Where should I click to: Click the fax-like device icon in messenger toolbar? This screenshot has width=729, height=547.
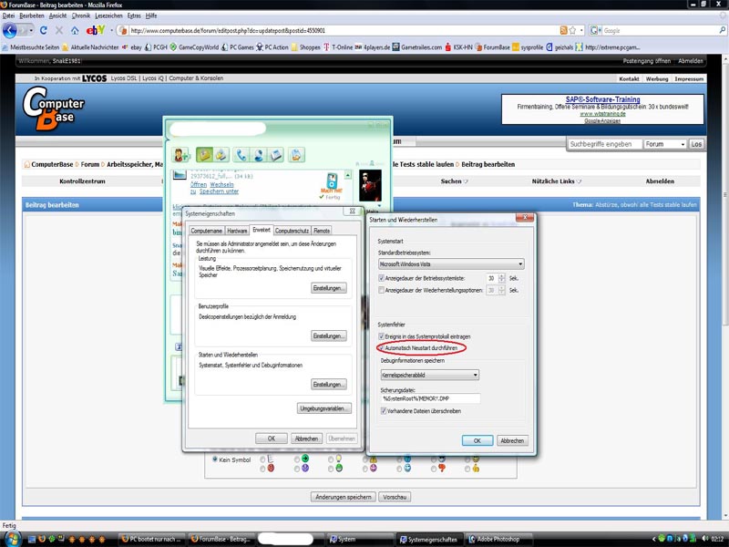pyautogui.click(x=276, y=155)
